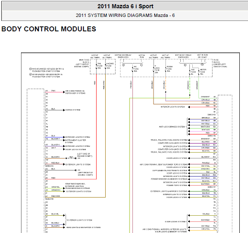Click 'COMPUTER DATA LINES SYSTEM' at pin 6D
The image size is (248, 233).
pyautogui.click(x=172, y=149)
